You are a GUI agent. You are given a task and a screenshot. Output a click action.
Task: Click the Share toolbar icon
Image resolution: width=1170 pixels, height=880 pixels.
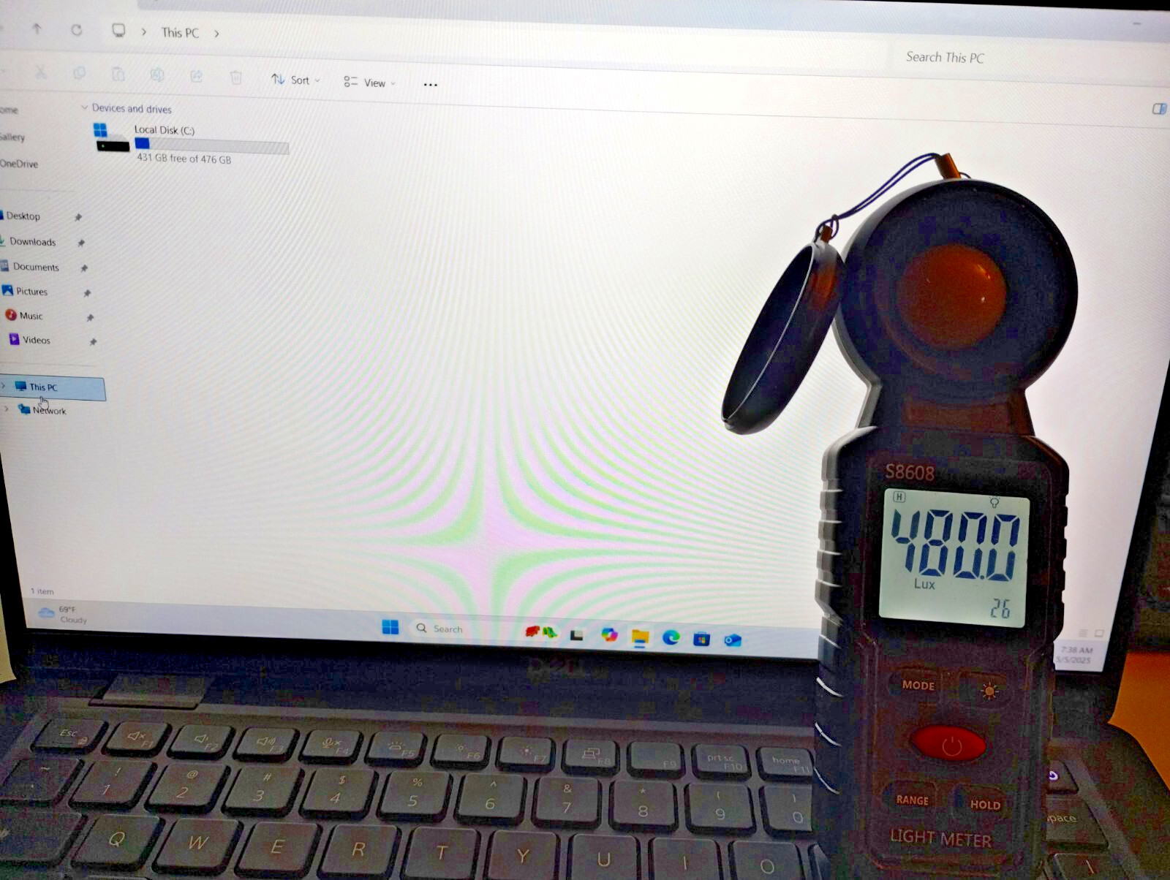tap(196, 76)
